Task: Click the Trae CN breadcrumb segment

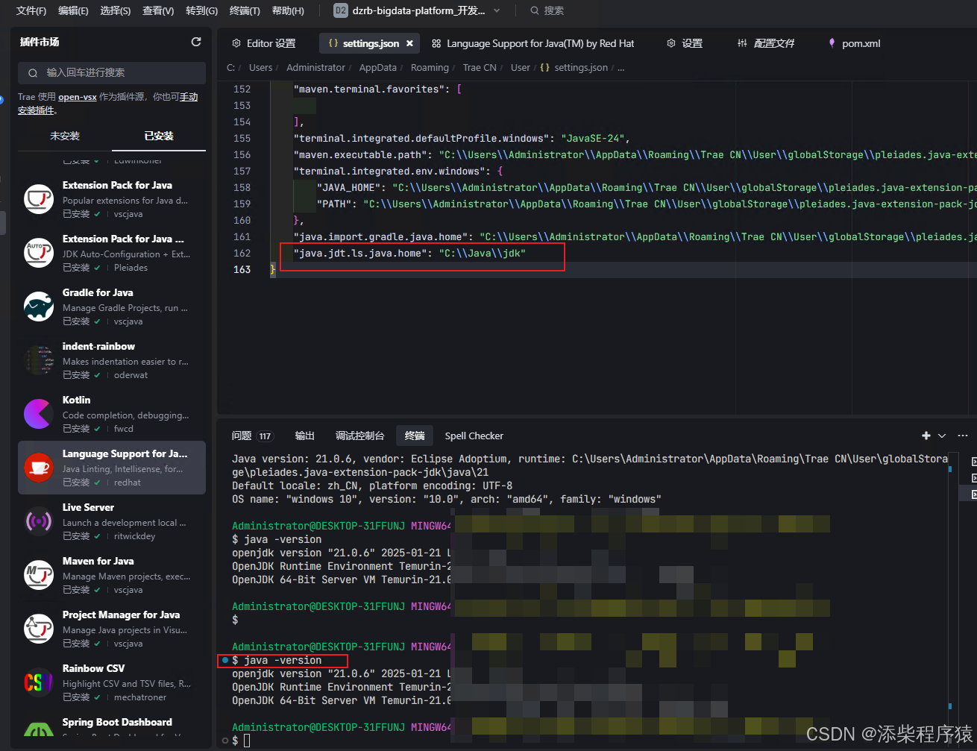Action: point(480,67)
